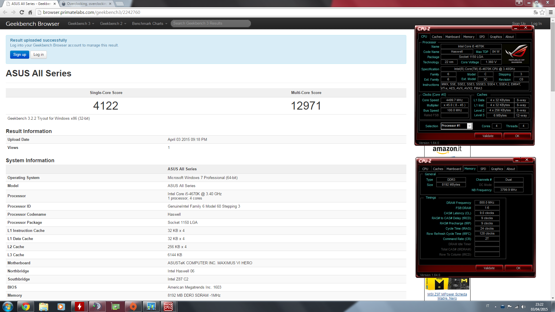Open CPU tab in CPU-Z memory window
Image resolution: width=555 pixels, height=312 pixels.
tap(425, 169)
